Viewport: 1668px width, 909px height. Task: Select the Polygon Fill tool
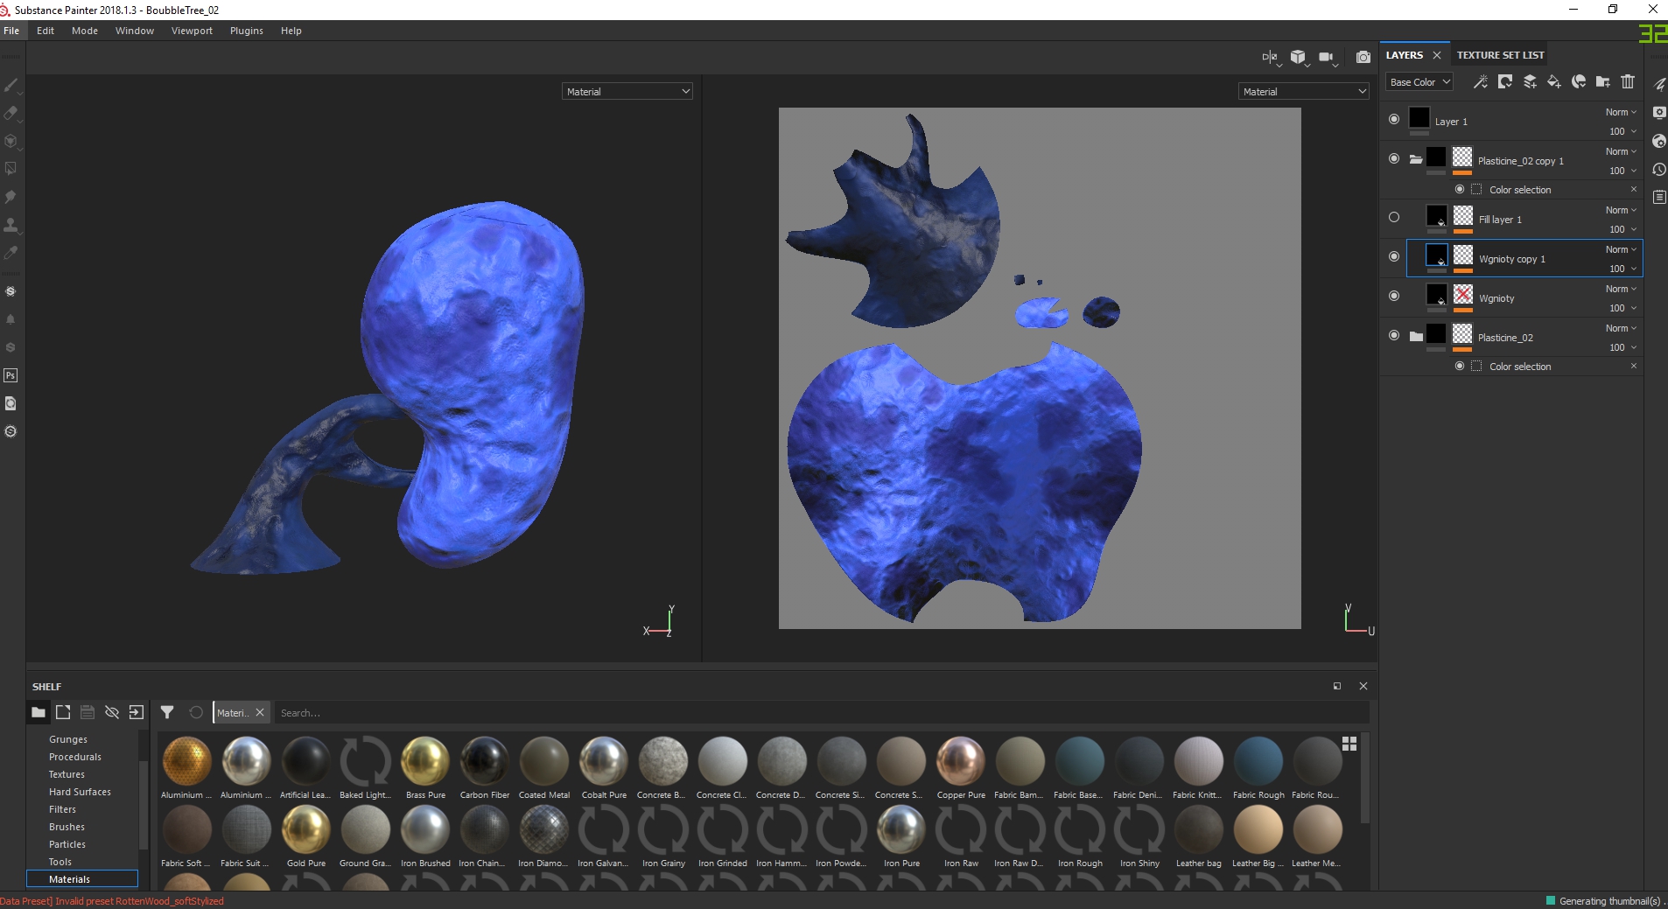pos(11,169)
